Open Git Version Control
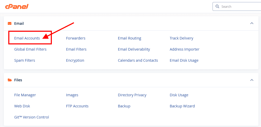The height and width of the screenshot is (127, 261). [x=32, y=117]
